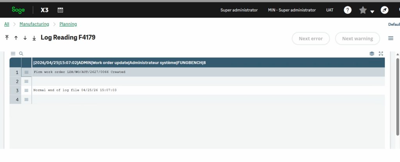Screen dimensions: 400x162
Task: Open the compass navigation icon
Action: (385, 10)
